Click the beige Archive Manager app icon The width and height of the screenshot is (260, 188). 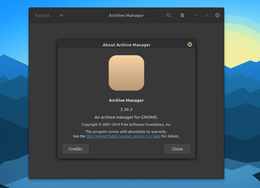point(126,73)
